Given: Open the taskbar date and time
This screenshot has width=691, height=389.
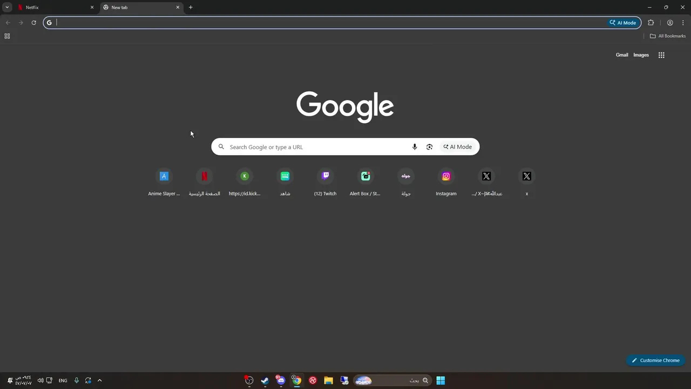Looking at the screenshot, I should point(23,380).
